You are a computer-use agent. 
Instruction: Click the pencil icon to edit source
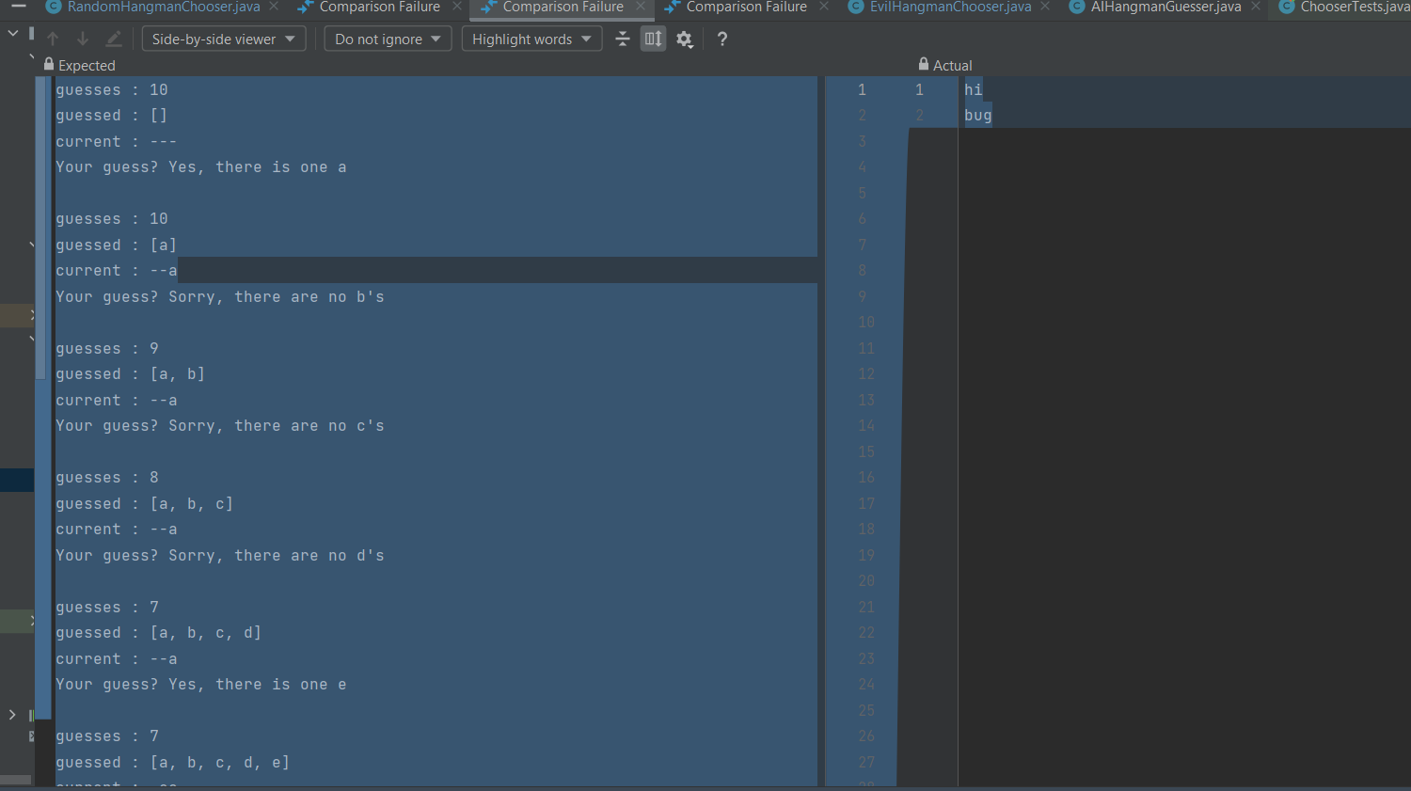pyautogui.click(x=114, y=39)
